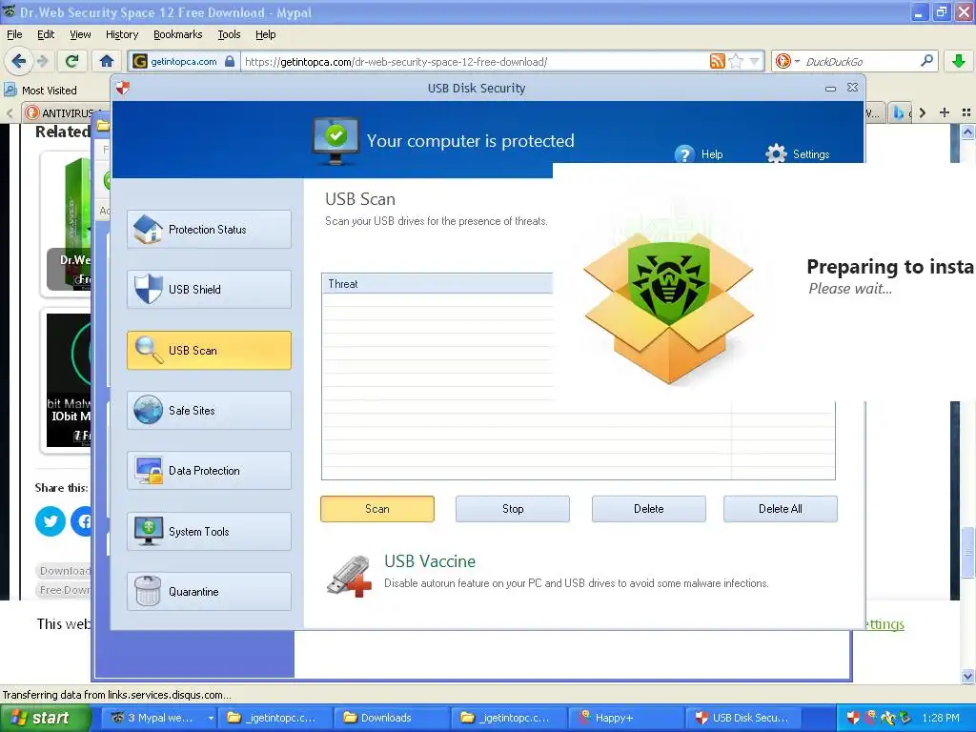Click the USB Disk Security tray icon
This screenshot has width=976, height=732.
[x=853, y=718]
